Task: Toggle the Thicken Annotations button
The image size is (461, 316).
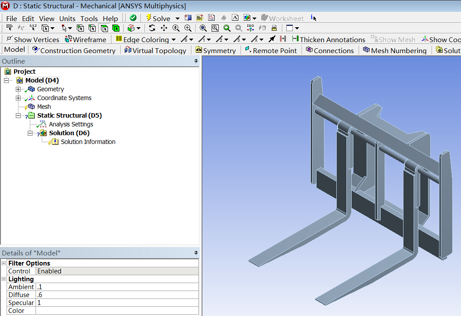Action: pos(328,39)
